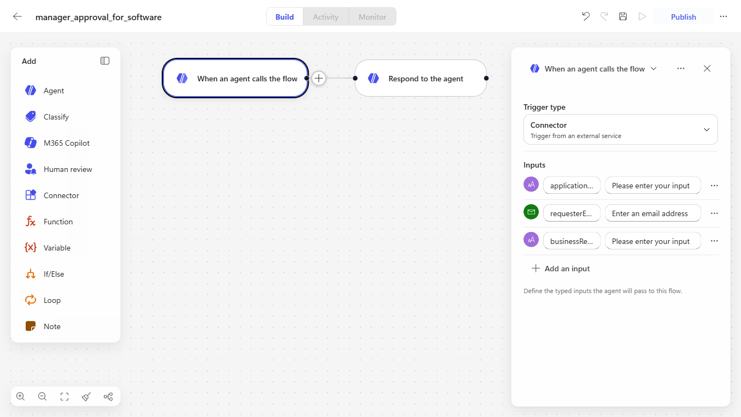Save the flow with the disk icon
The image size is (741, 417).
[x=623, y=16]
